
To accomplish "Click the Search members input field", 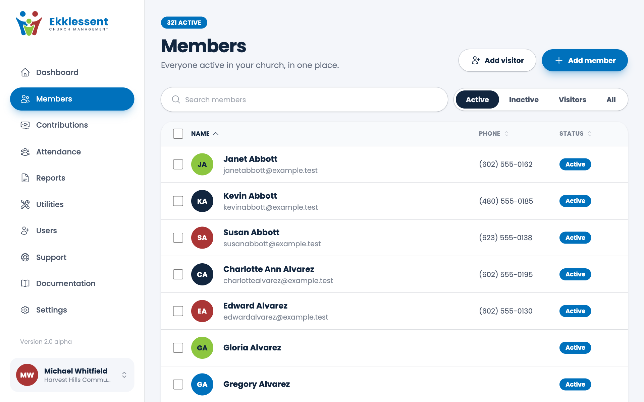I will coord(304,99).
